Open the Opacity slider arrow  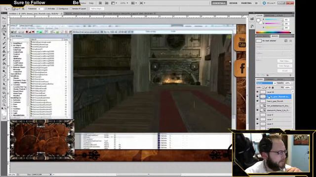(x=292, y=83)
